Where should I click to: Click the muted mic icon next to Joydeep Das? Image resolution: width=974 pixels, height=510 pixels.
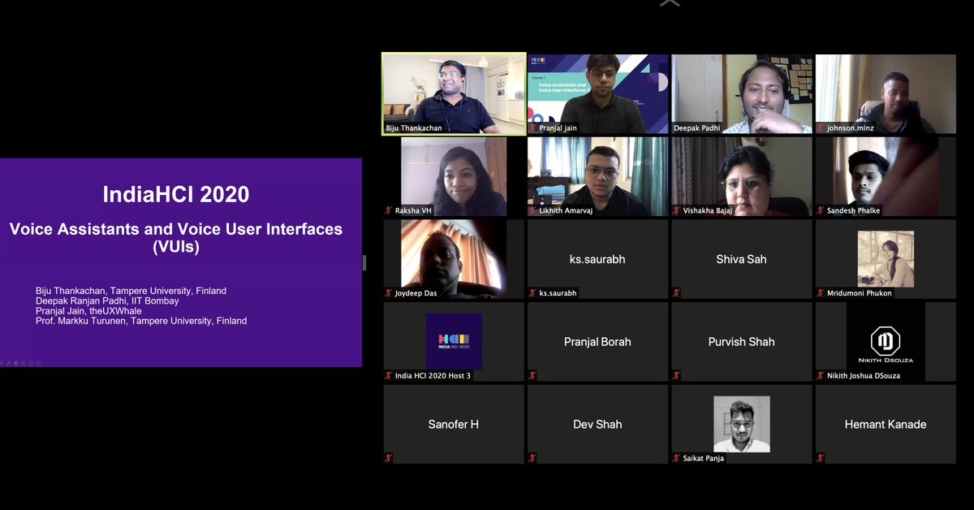click(389, 293)
